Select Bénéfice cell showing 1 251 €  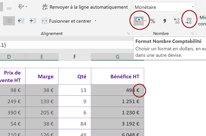tap(117, 101)
